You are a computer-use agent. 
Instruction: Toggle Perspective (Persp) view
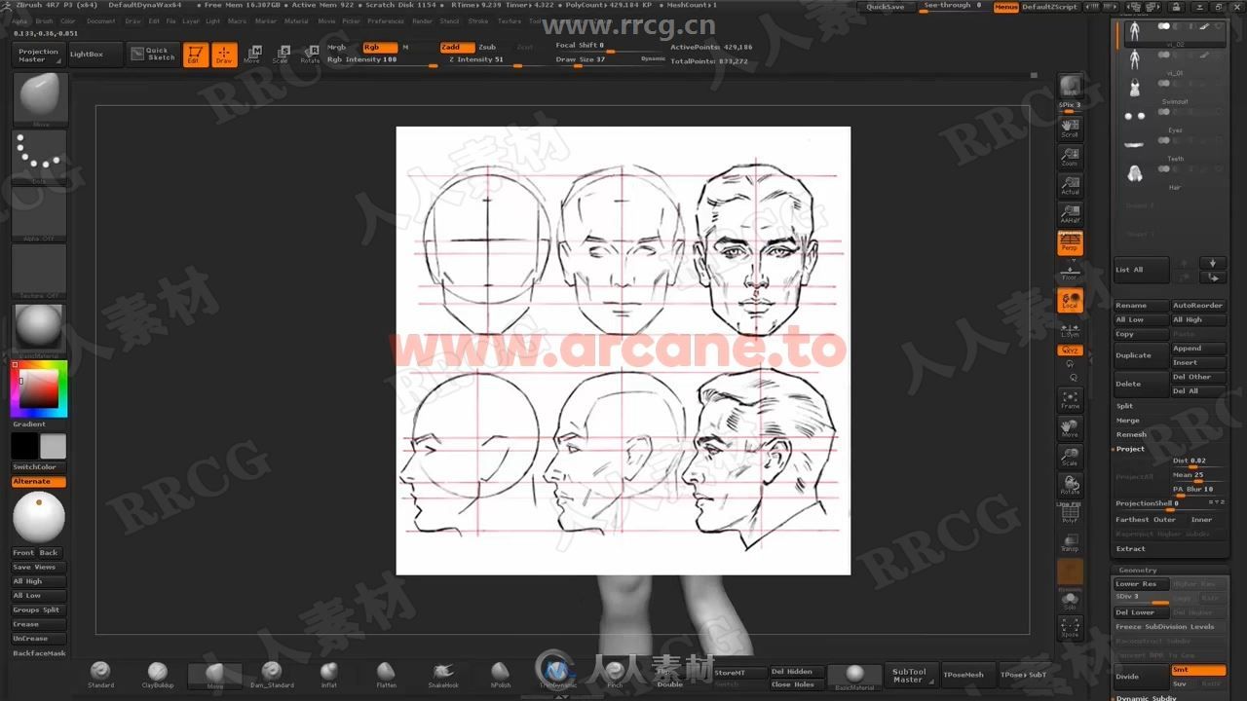(1070, 242)
